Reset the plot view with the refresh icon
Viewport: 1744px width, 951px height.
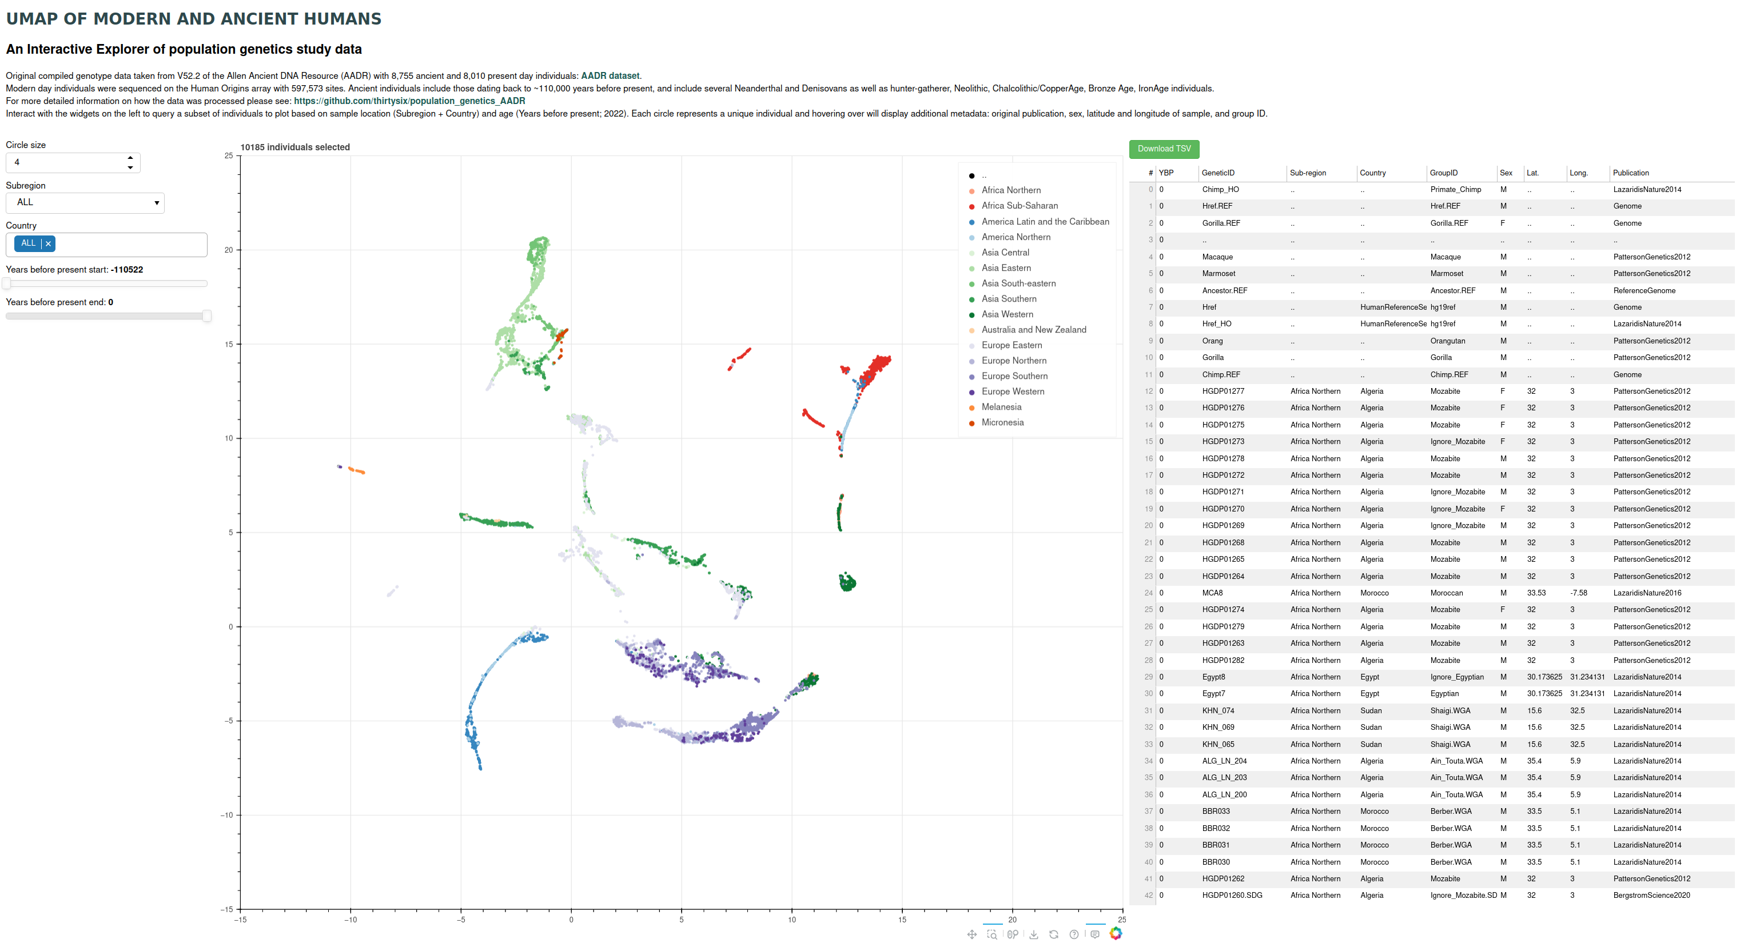click(1053, 934)
